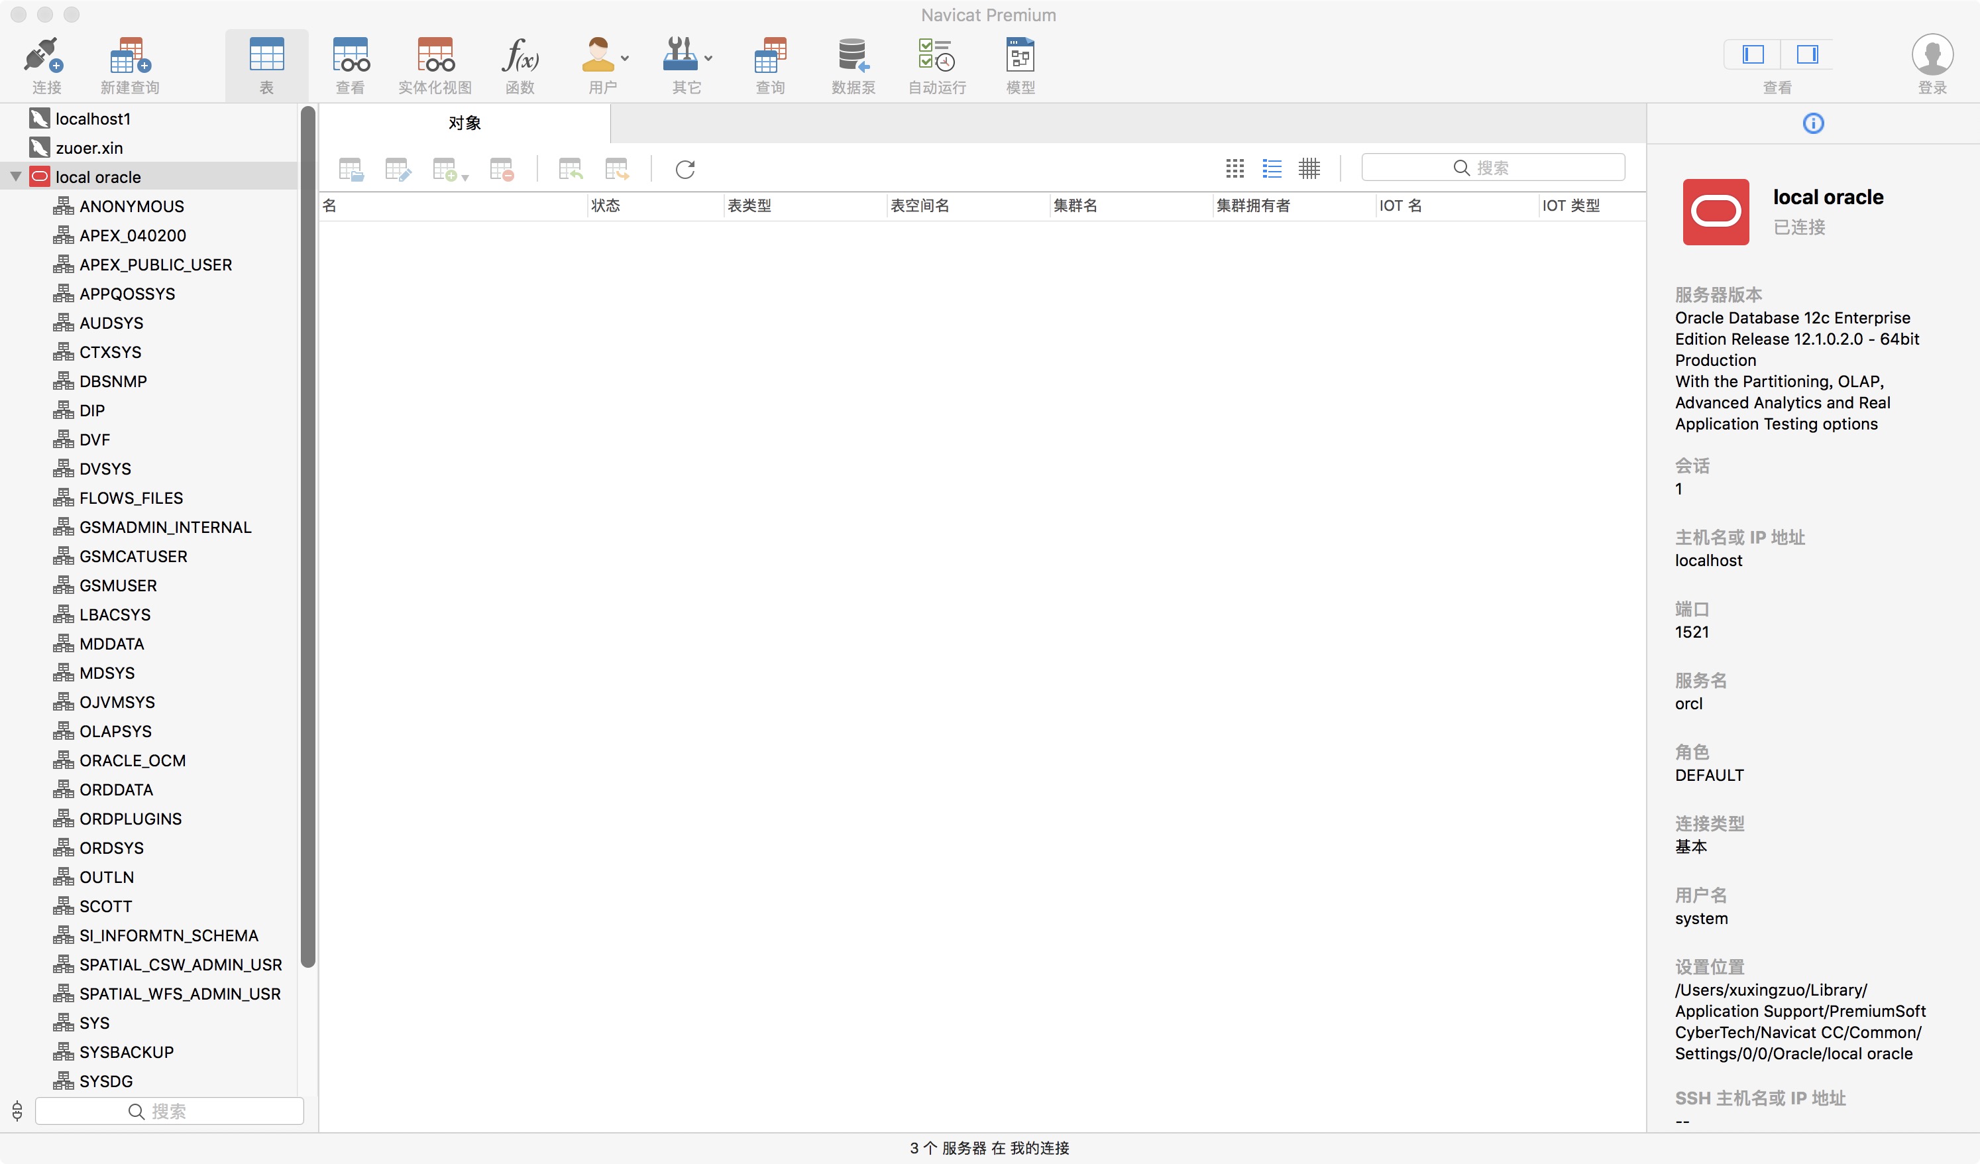Image resolution: width=1980 pixels, height=1164 pixels.
Task: Select the SYSBACKUP schema
Action: point(126,1051)
